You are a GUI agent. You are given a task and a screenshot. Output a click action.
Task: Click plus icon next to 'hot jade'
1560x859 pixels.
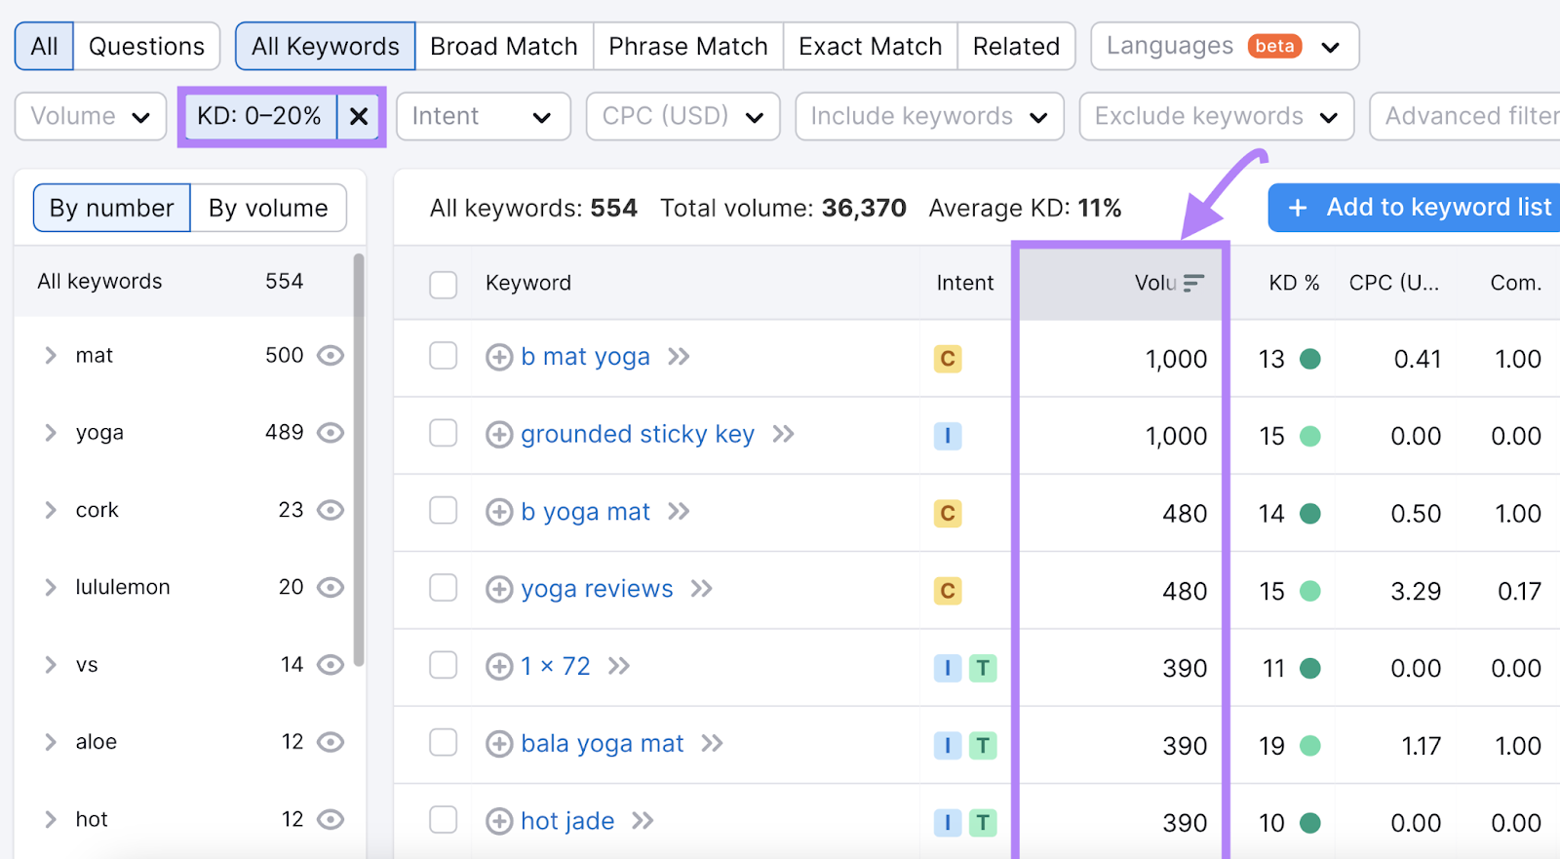click(x=499, y=821)
